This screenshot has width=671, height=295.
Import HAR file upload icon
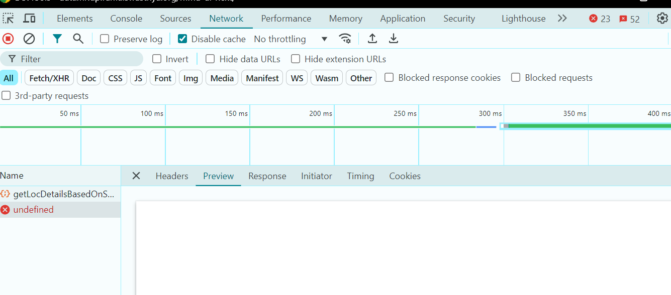[x=372, y=39]
